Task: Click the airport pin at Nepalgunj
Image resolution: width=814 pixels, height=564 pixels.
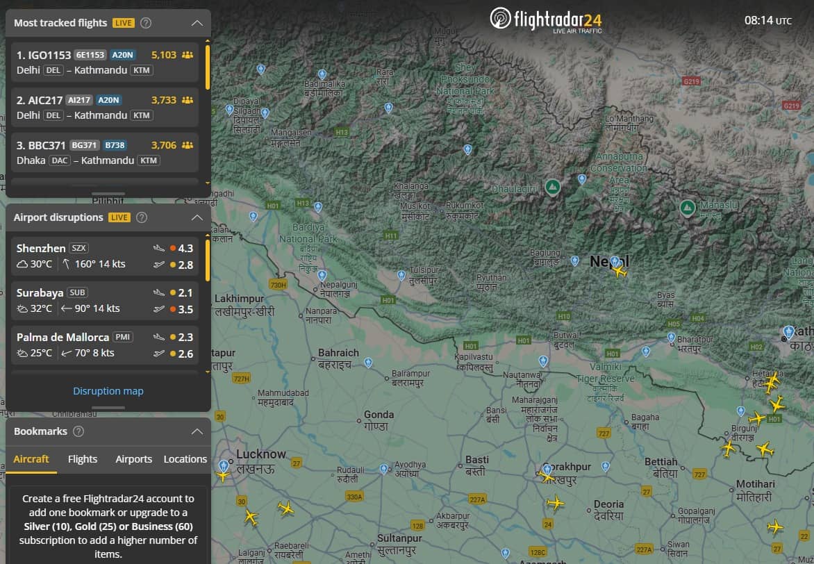Action: tap(322, 275)
